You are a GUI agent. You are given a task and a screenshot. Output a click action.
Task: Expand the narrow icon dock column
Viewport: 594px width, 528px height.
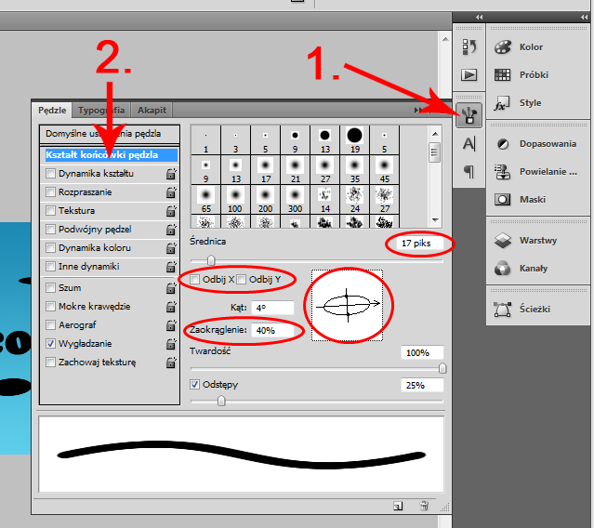[x=480, y=17]
